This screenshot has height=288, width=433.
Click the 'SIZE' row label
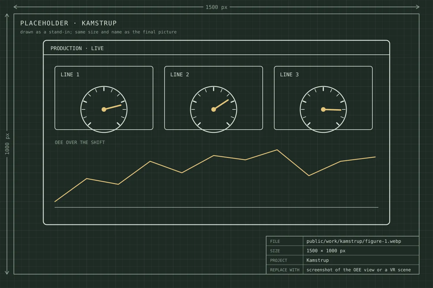click(275, 251)
